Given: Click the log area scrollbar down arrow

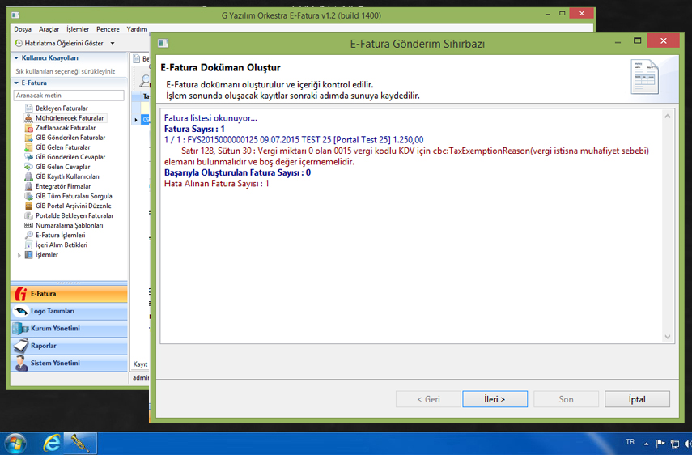Looking at the screenshot, I should tap(668, 337).
